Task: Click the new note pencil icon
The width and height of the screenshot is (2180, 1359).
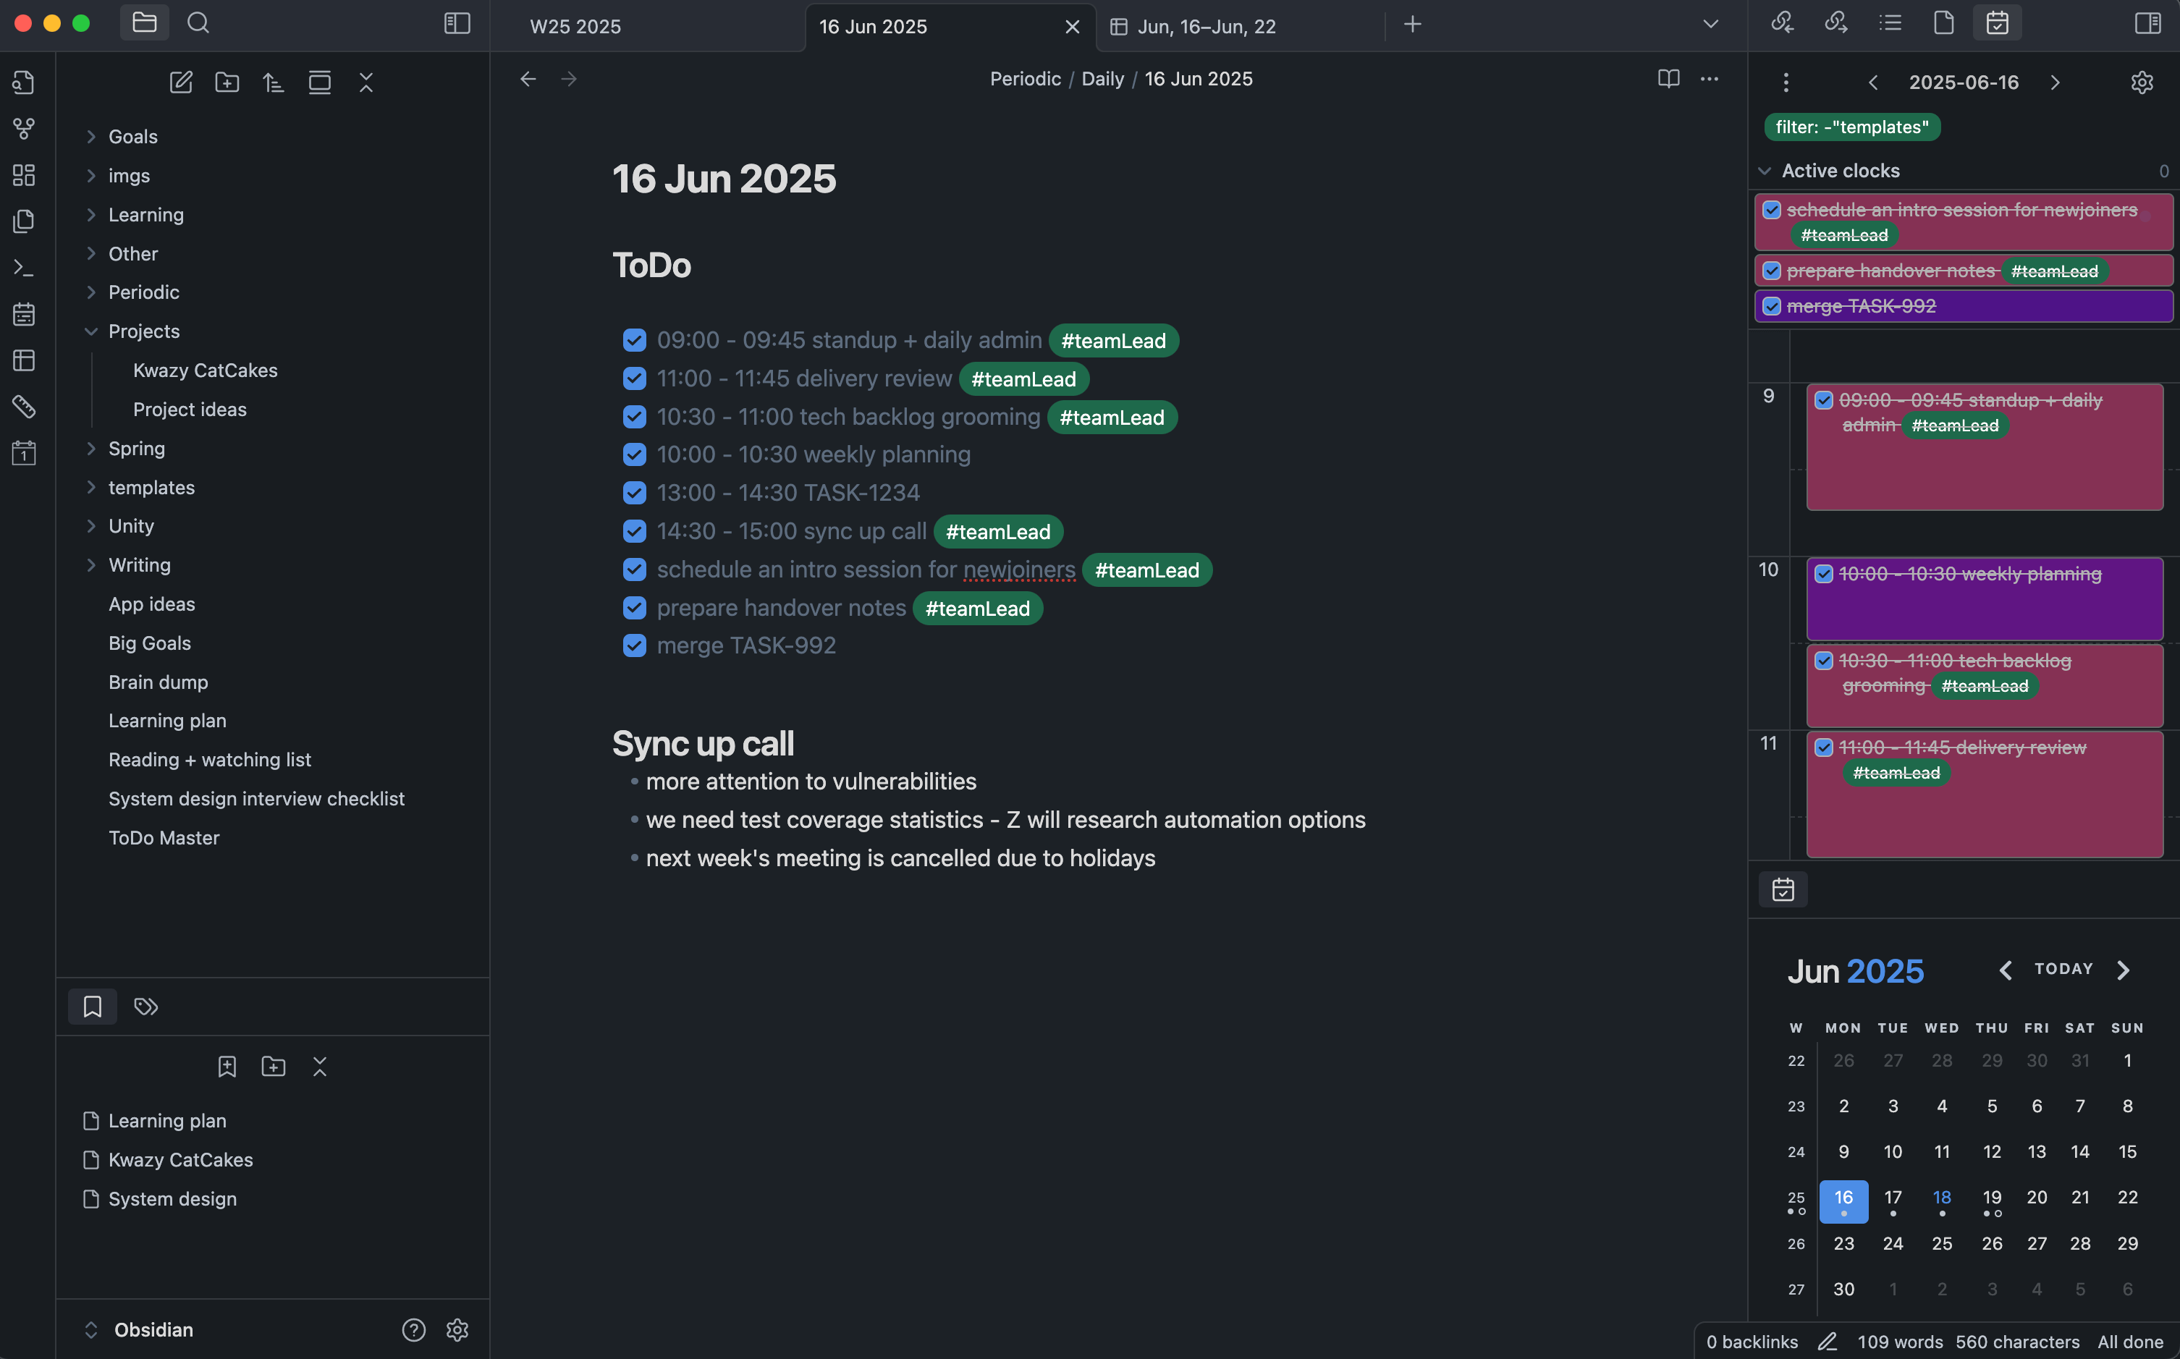Action: (x=181, y=82)
